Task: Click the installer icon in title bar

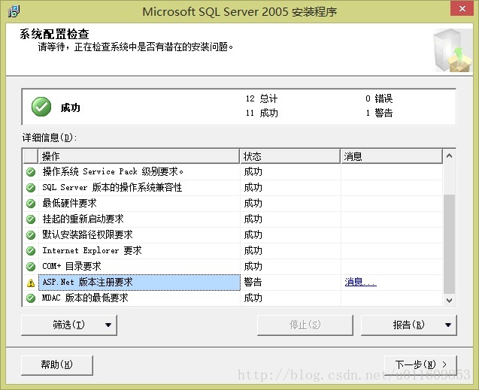Action: tap(14, 11)
